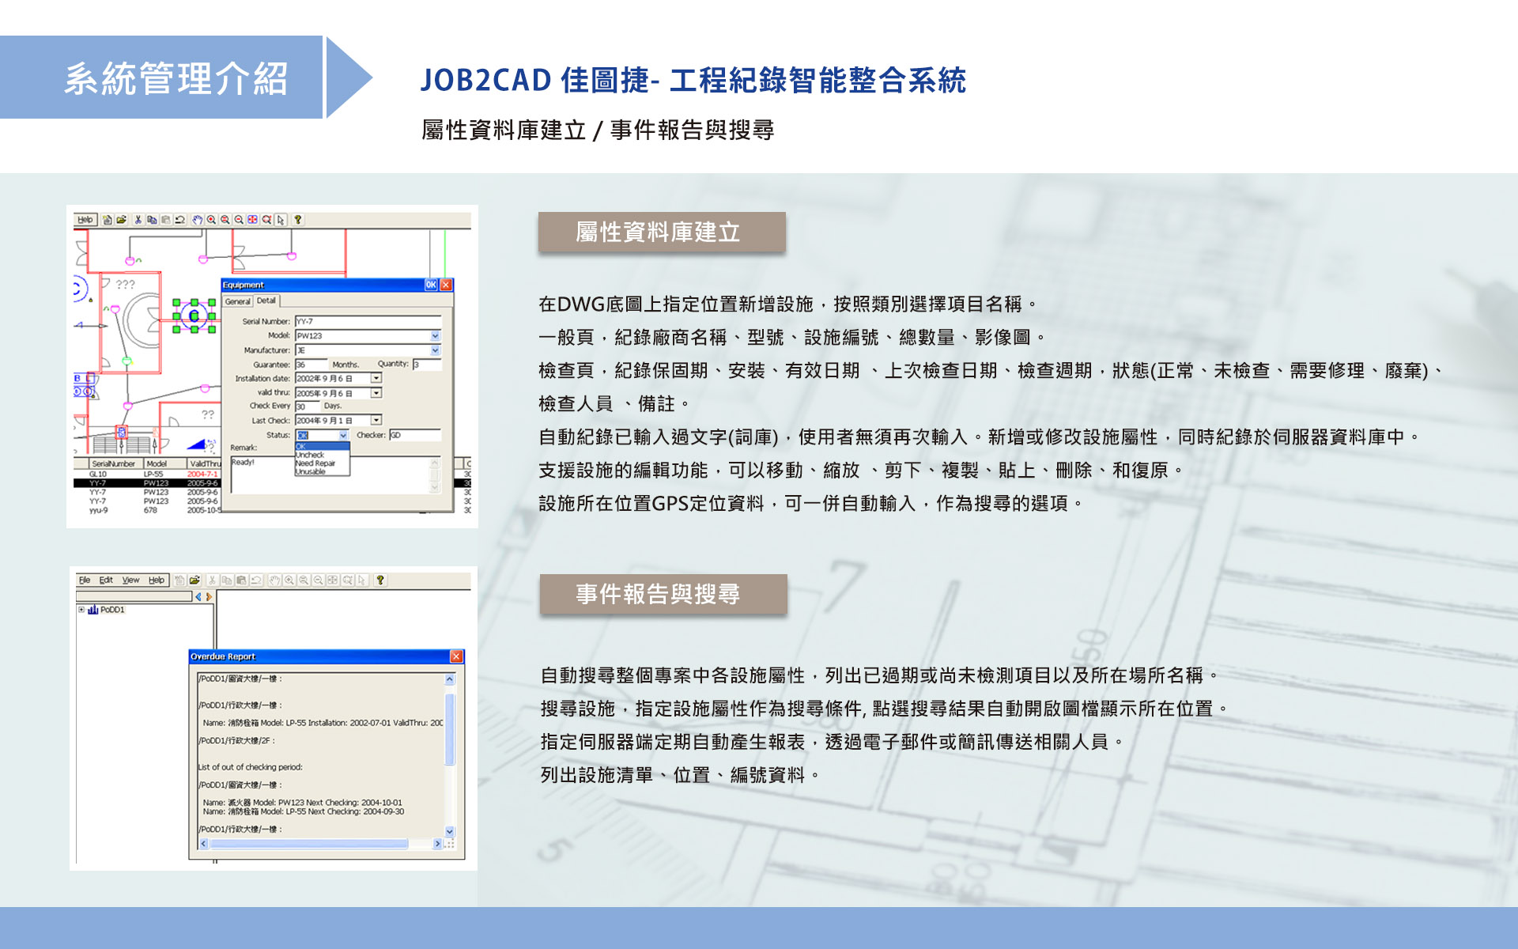This screenshot has height=949, width=1518.
Task: Close the Equipment dialog
Action: 446,285
